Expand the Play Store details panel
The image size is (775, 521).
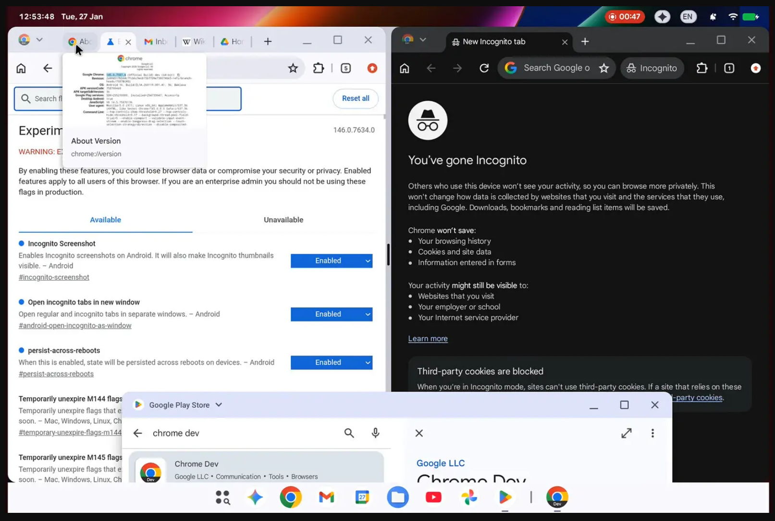pyautogui.click(x=626, y=433)
